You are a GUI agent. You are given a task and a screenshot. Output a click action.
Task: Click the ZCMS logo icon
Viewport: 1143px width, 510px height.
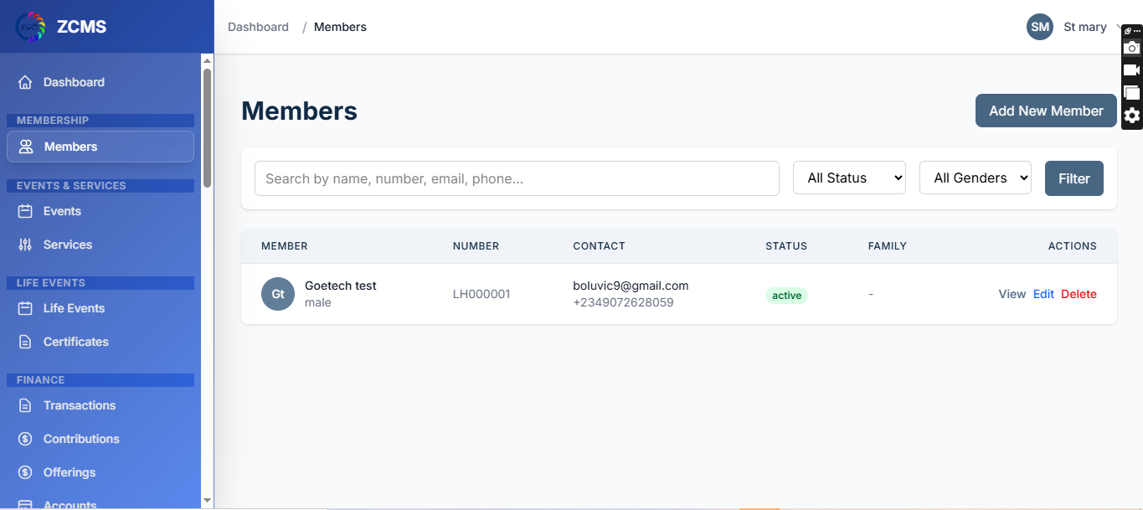pyautogui.click(x=31, y=27)
